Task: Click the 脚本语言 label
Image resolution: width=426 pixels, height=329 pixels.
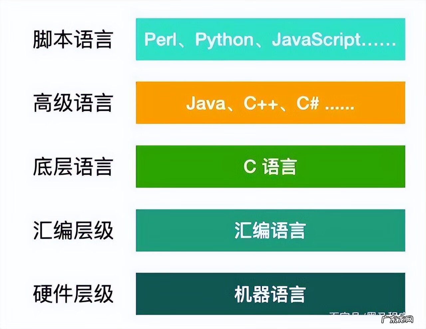Action: pos(73,40)
